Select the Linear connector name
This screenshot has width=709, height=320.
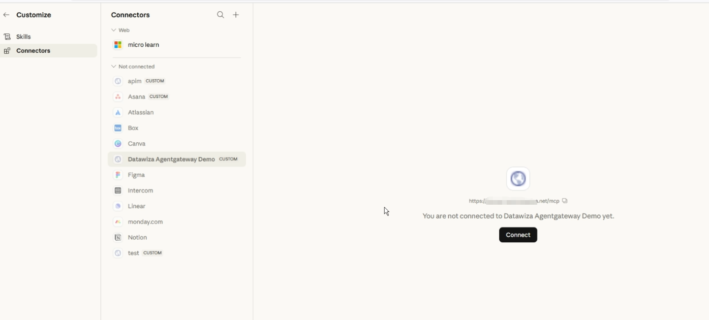click(137, 206)
